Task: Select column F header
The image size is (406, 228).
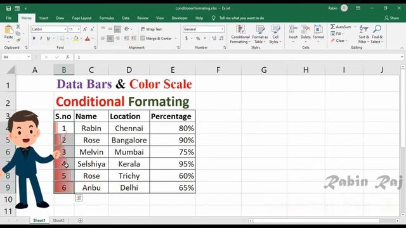Action: [218, 70]
